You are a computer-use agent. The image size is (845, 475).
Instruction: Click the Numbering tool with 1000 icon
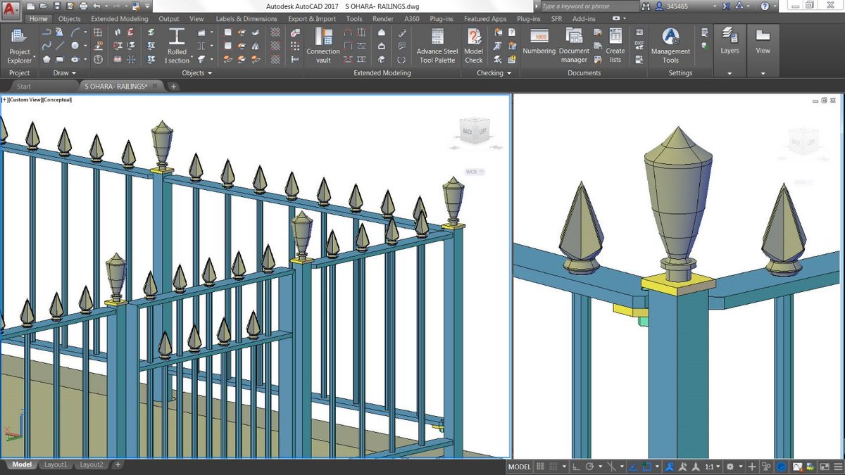click(539, 44)
